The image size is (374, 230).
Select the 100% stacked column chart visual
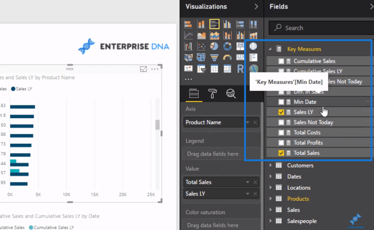(253, 24)
